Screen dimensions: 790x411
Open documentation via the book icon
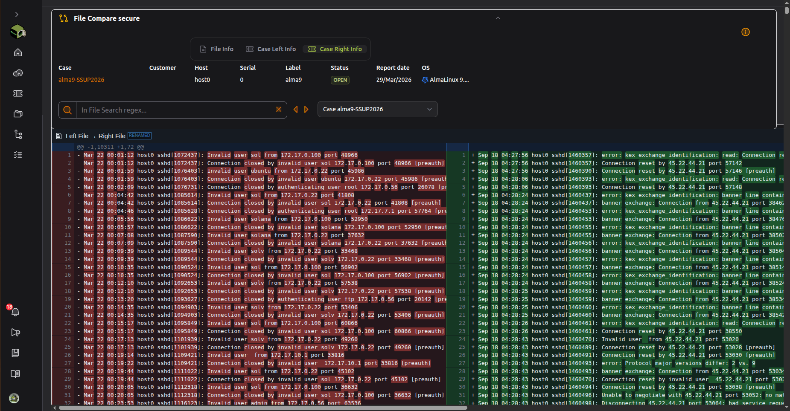point(15,374)
